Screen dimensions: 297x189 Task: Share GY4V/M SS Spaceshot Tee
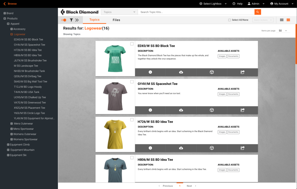[243, 110]
